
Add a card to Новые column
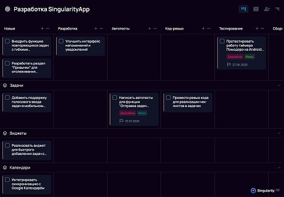coord(42,28)
